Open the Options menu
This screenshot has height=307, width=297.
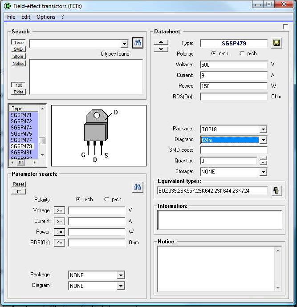(x=46, y=17)
